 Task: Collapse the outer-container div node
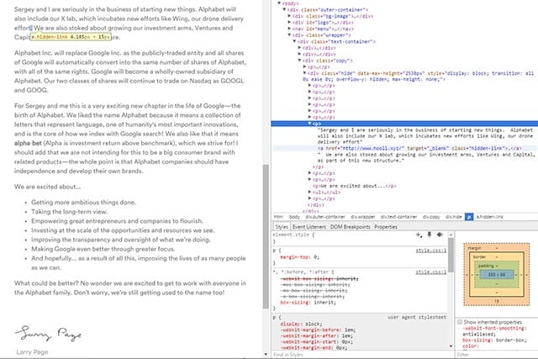pos(284,9)
